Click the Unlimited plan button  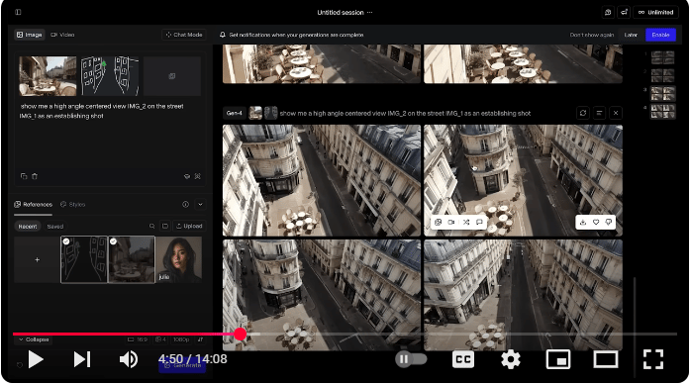click(x=655, y=12)
